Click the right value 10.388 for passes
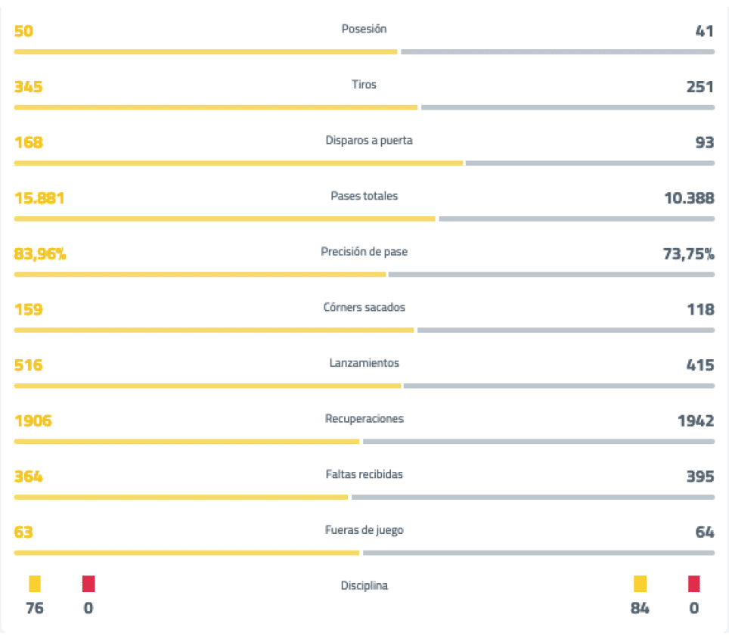Screen dimensions: 729x639 [688, 198]
